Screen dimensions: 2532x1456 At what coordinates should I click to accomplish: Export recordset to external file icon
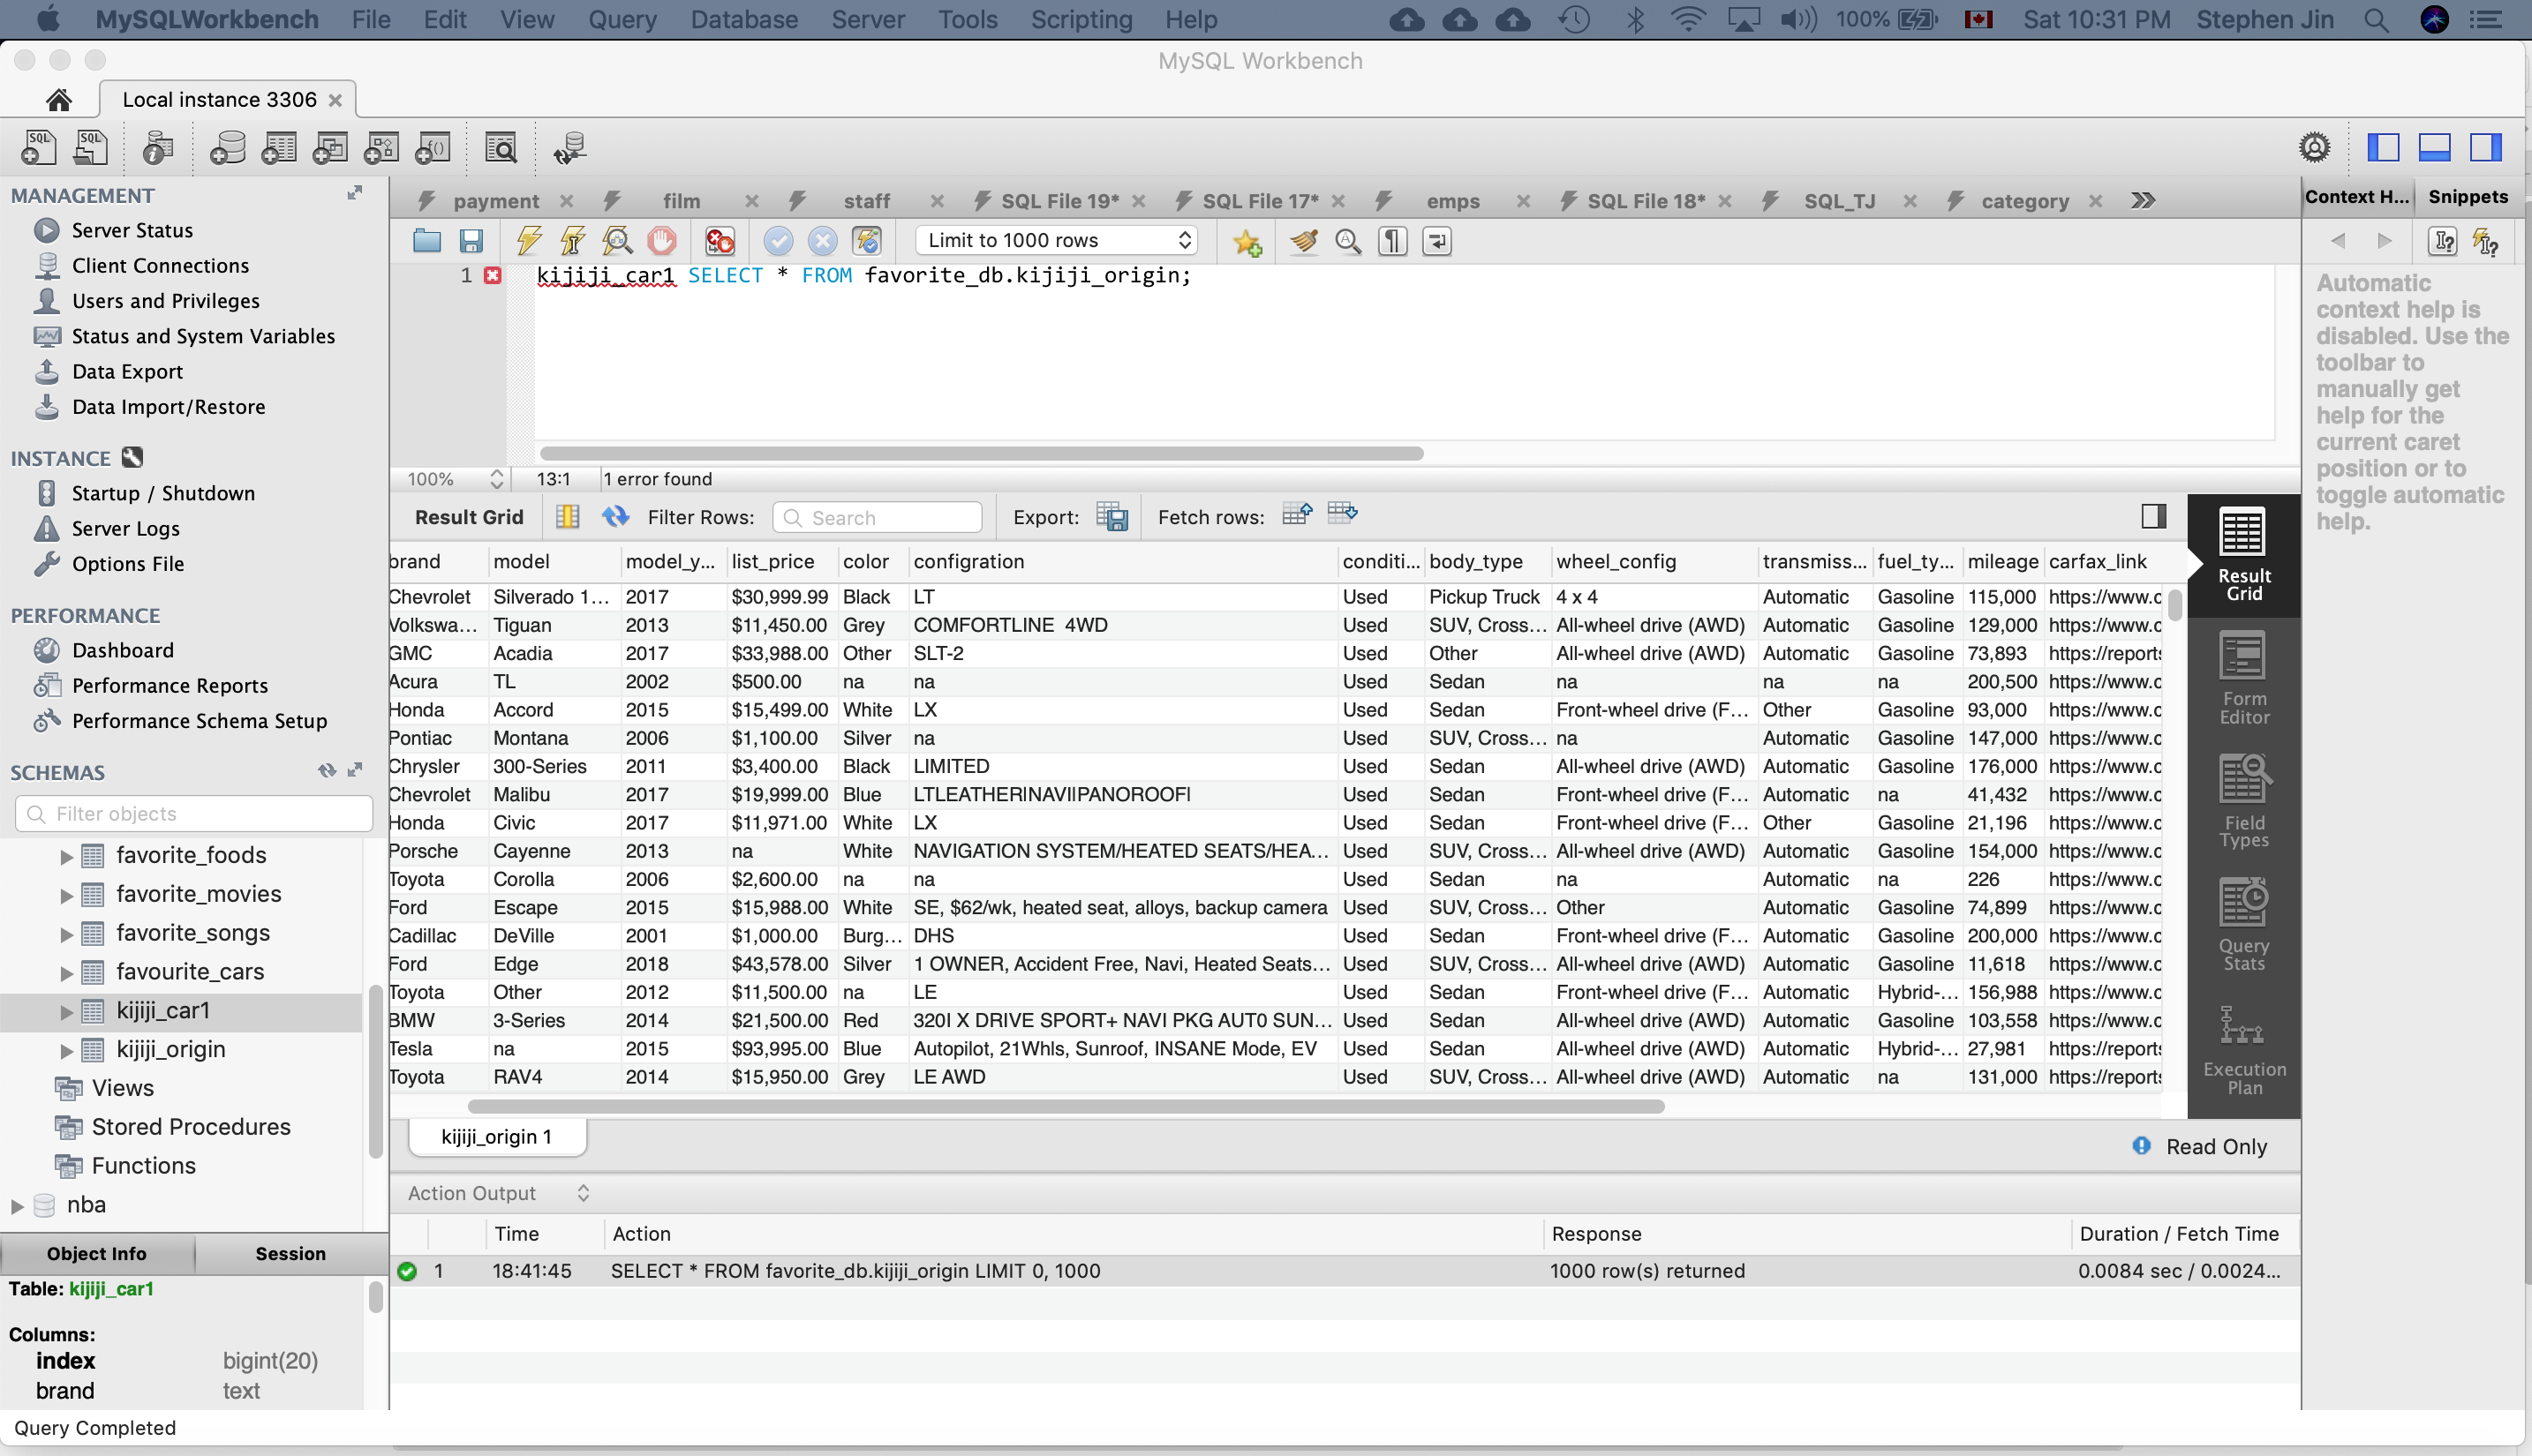coord(1112,517)
